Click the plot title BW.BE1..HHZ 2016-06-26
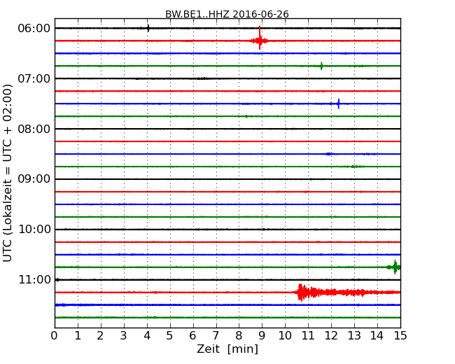455x364 pixels. pyautogui.click(x=227, y=14)
